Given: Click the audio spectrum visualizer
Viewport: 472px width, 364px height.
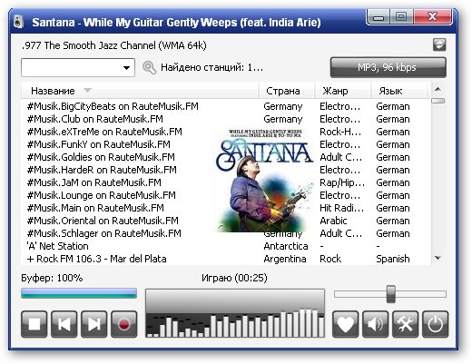Looking at the screenshot, I should click(235, 313).
